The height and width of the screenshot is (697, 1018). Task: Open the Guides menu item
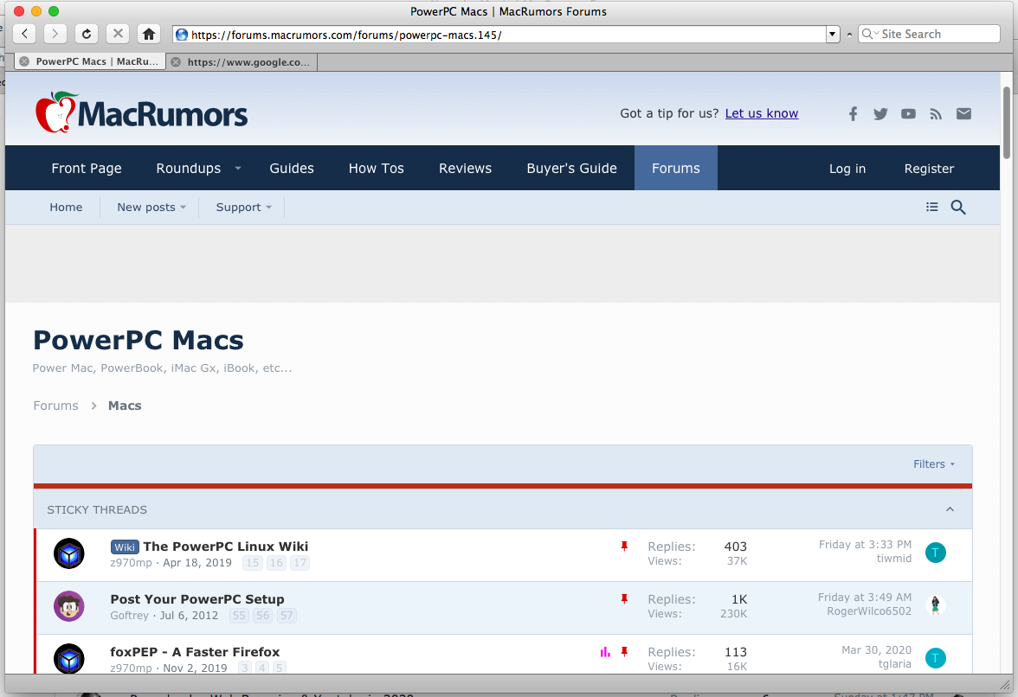[292, 168]
